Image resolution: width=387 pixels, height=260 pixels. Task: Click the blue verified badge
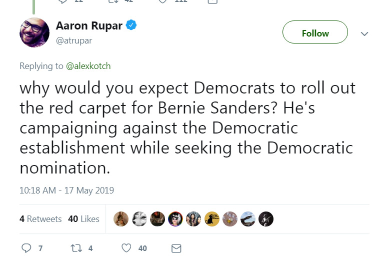coord(132,26)
